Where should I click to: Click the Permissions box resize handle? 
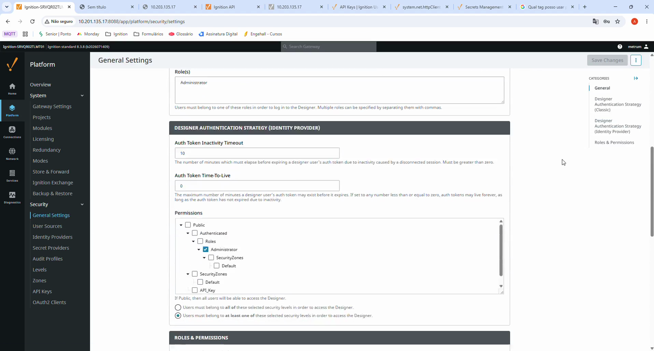coord(501,292)
